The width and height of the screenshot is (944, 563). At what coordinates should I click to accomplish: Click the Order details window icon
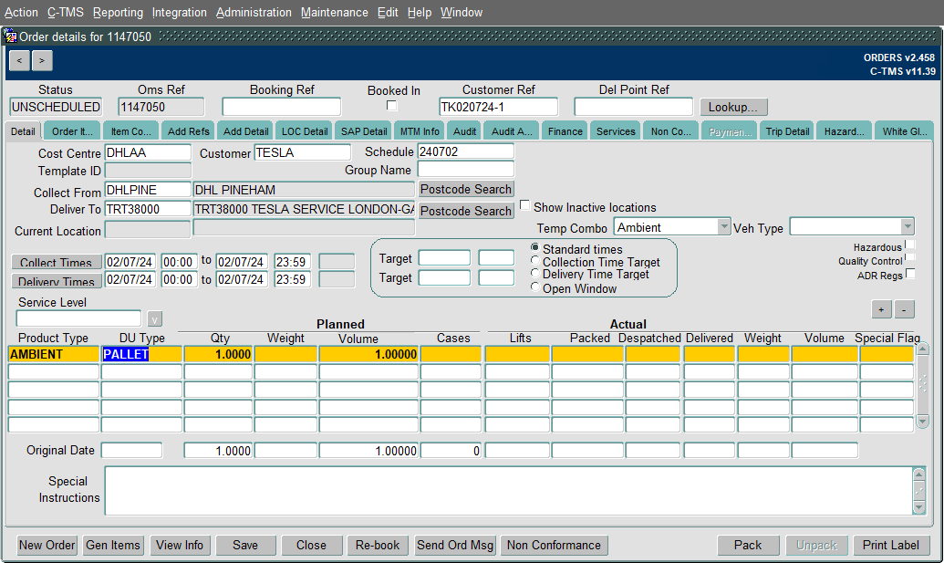click(11, 36)
